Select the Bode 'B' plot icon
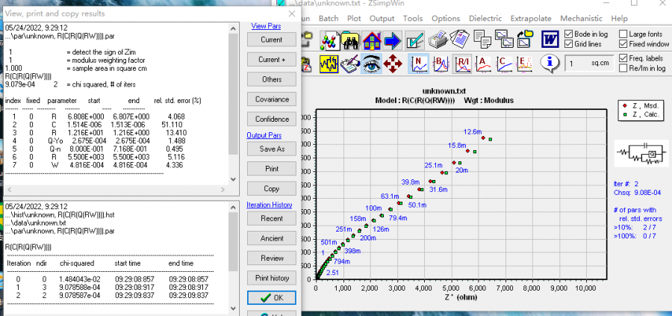 click(x=441, y=65)
